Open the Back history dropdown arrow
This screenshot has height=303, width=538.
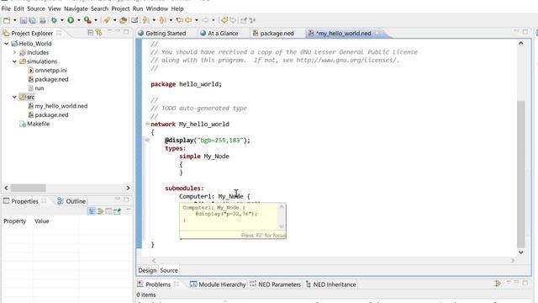[197, 20]
